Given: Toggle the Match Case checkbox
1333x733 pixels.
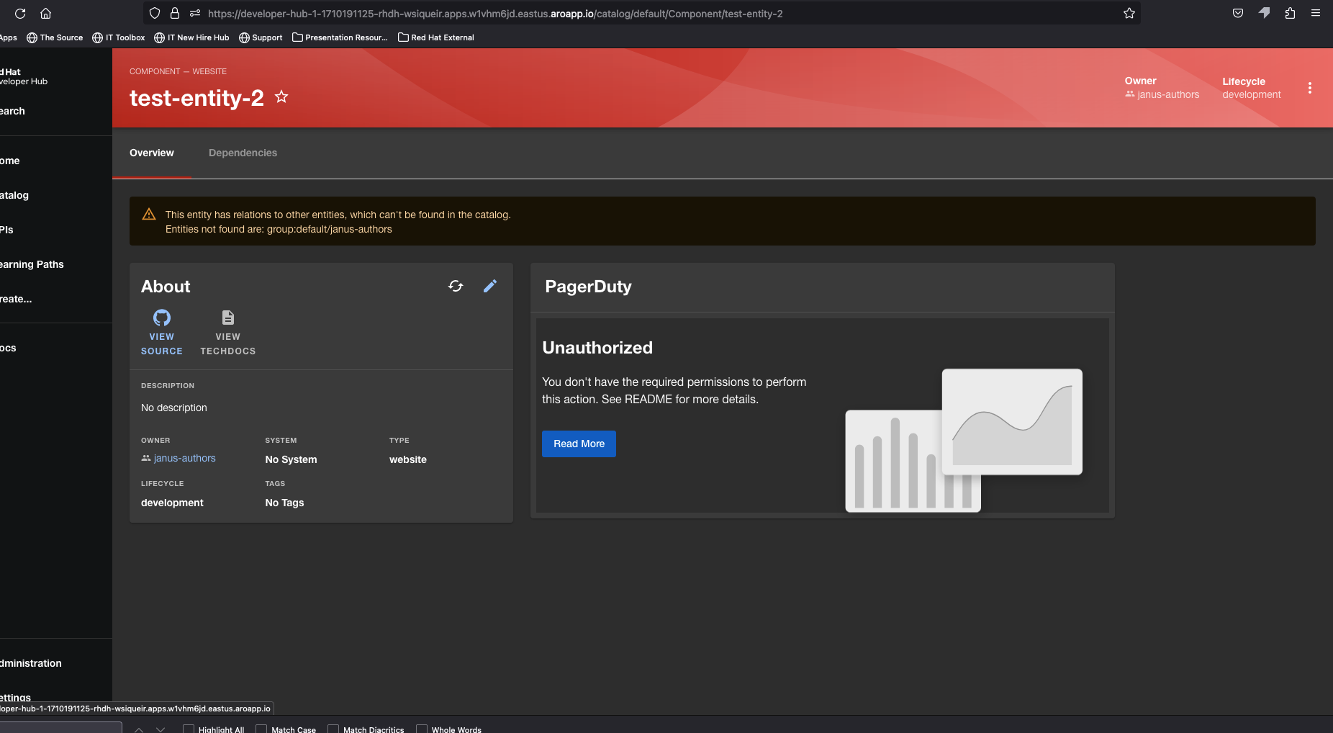Looking at the screenshot, I should click(x=262, y=729).
